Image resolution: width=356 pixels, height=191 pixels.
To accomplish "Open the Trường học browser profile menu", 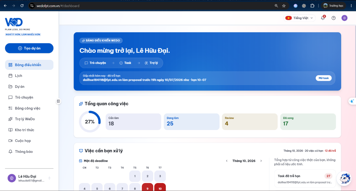I will [333, 6].
